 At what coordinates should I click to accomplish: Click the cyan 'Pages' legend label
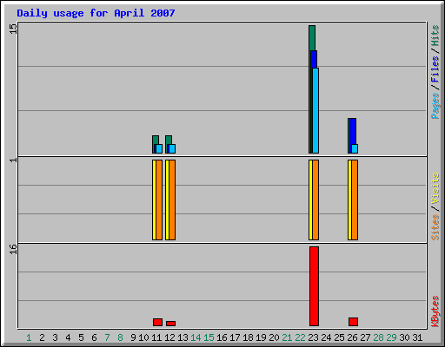click(x=435, y=106)
